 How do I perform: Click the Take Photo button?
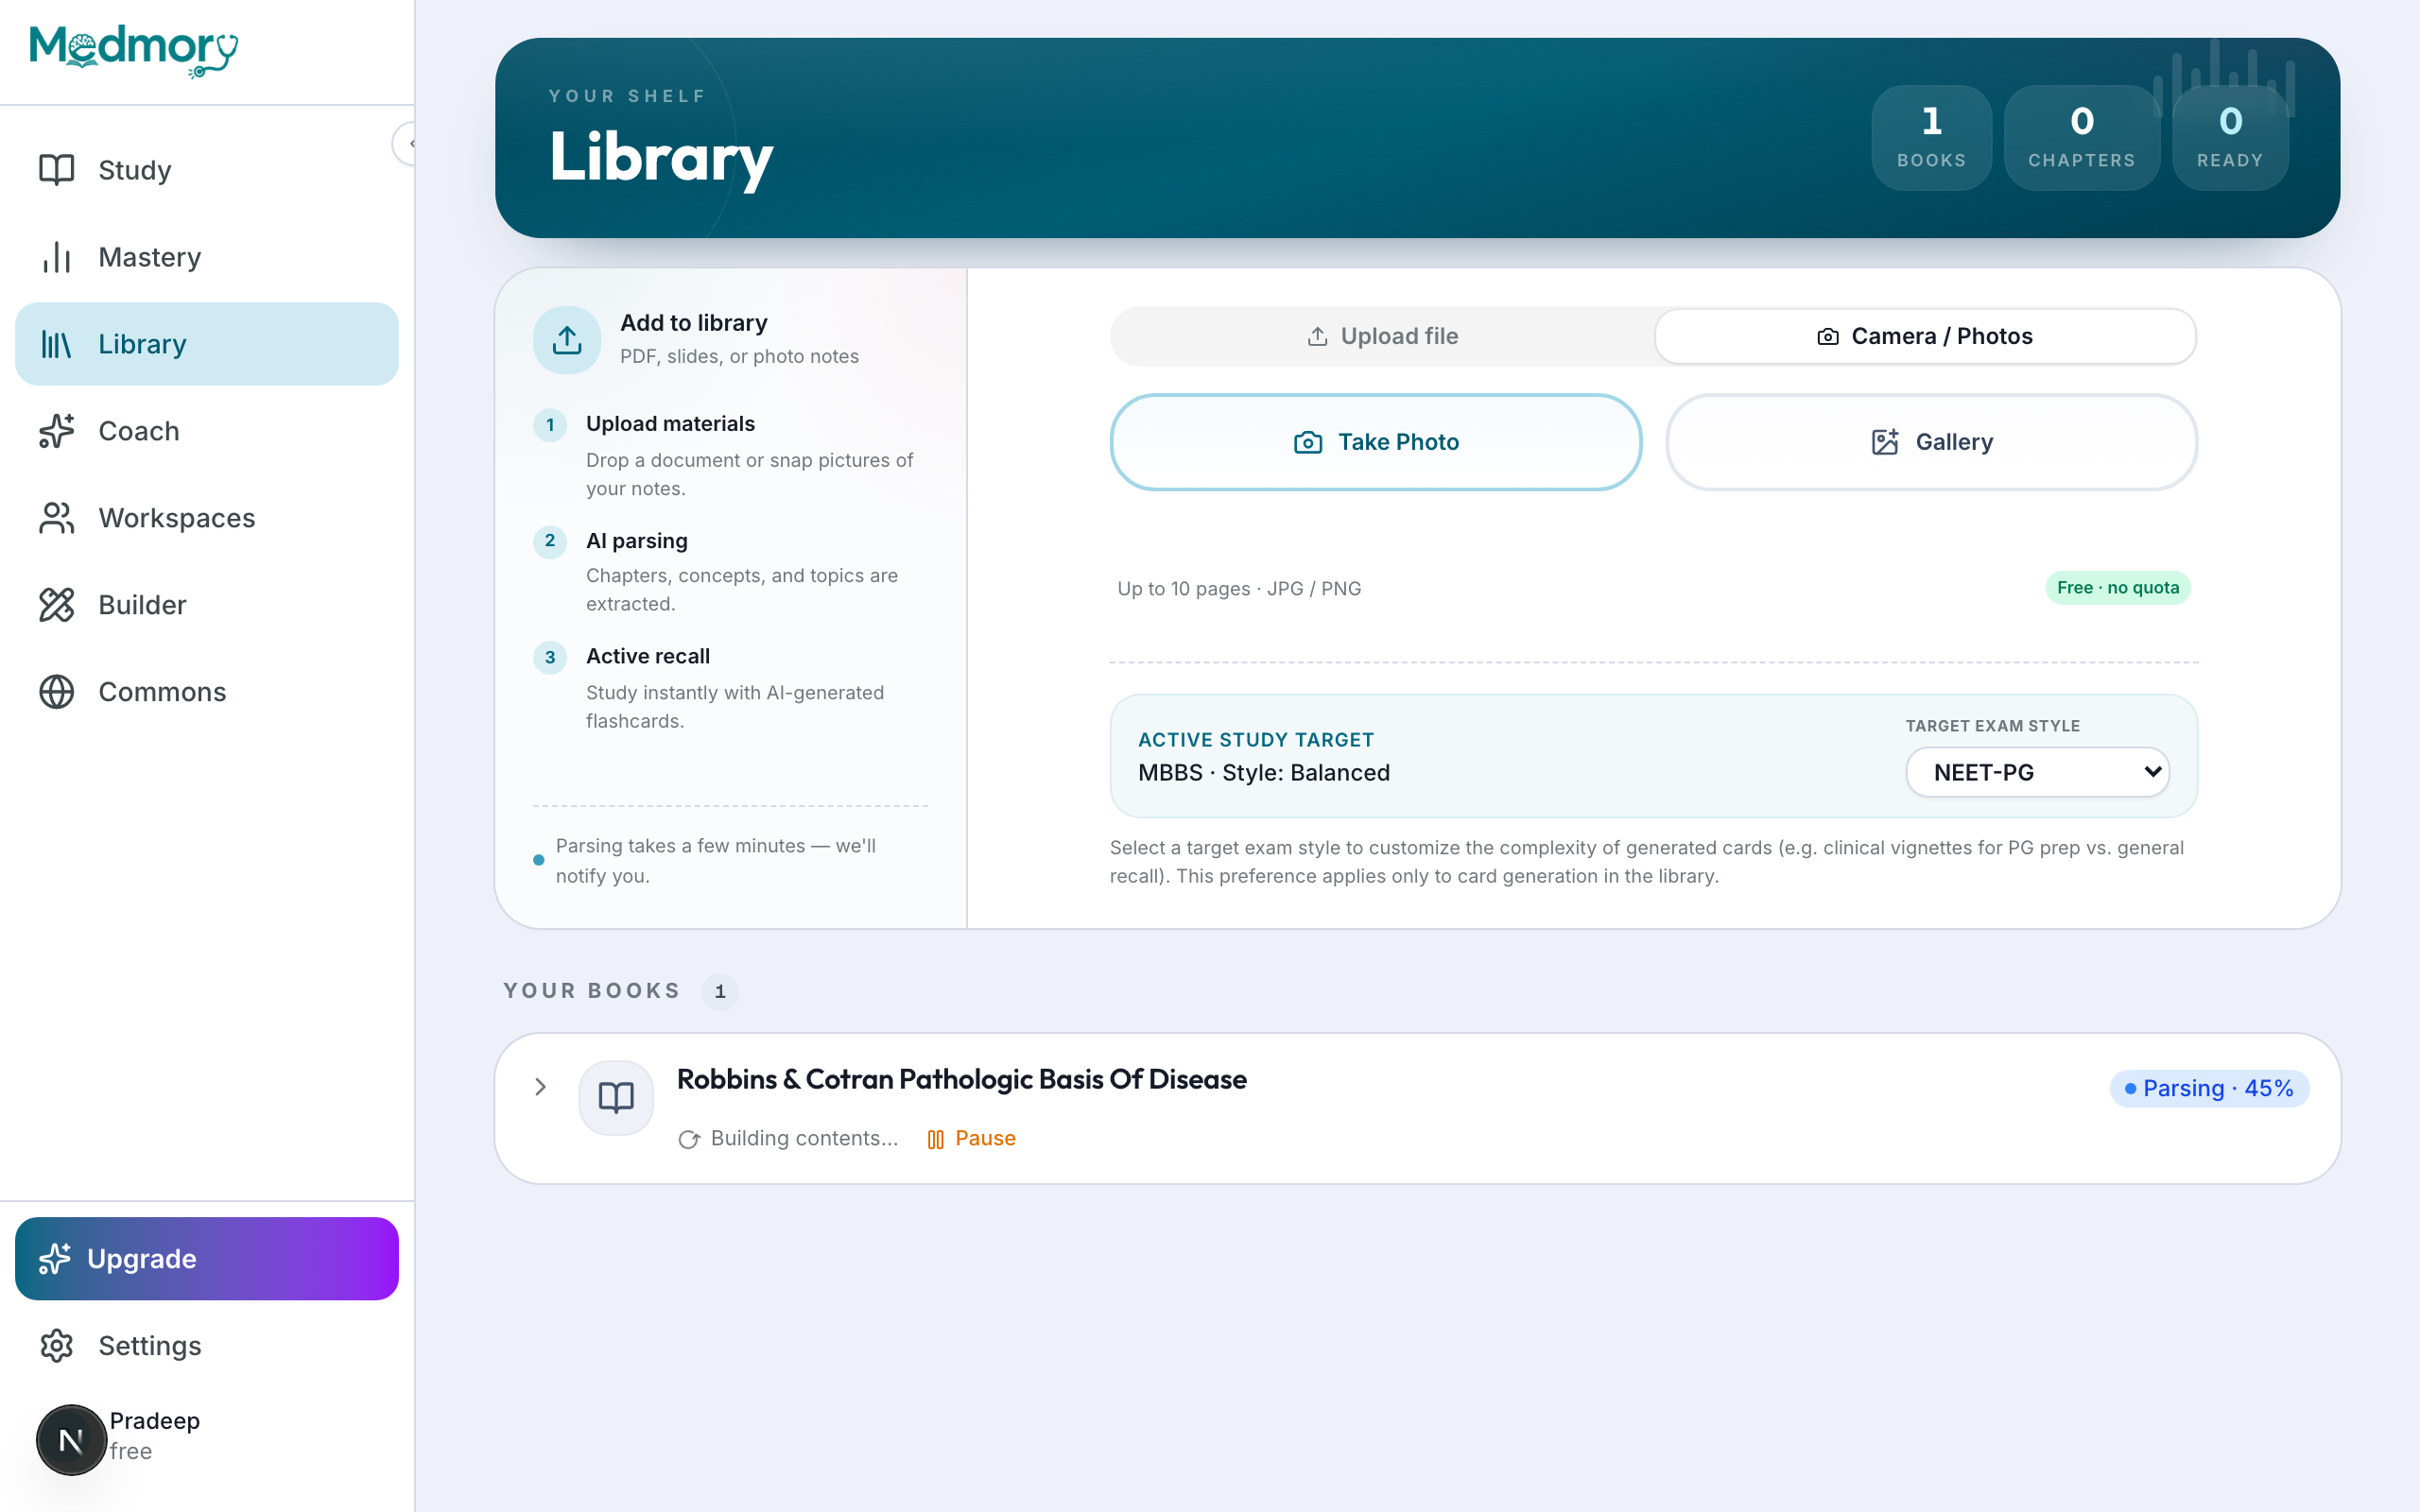1375,442
